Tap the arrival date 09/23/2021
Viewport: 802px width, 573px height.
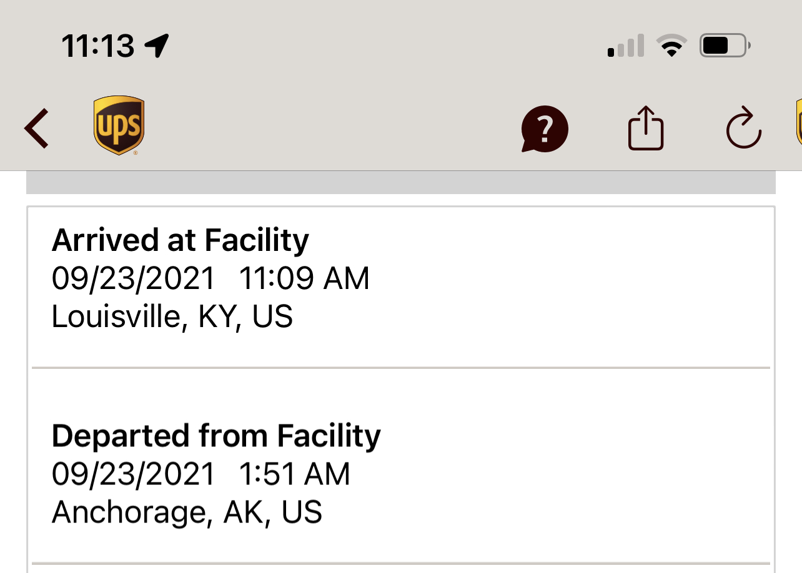pyautogui.click(x=133, y=278)
